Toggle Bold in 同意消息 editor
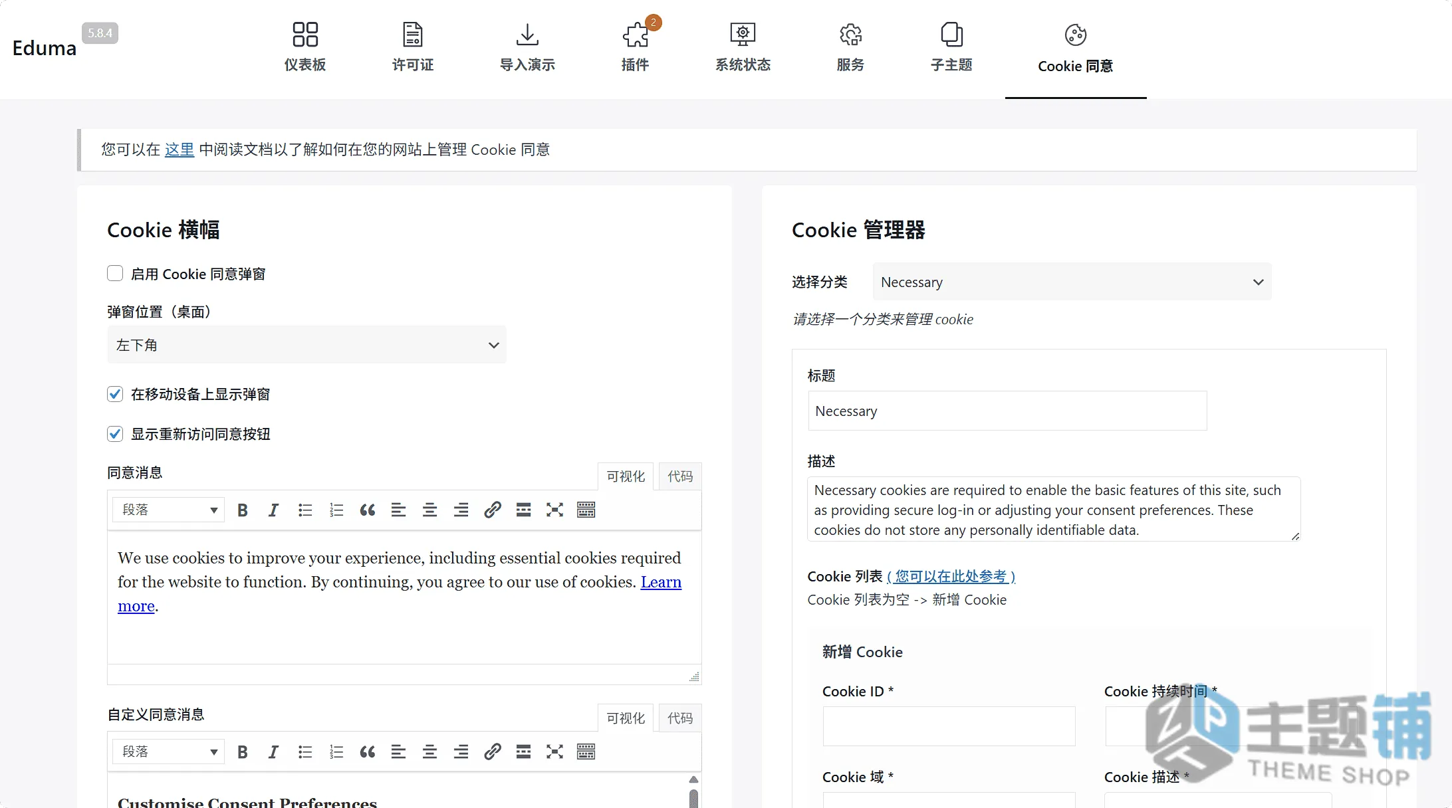1452x808 pixels. pyautogui.click(x=243, y=510)
